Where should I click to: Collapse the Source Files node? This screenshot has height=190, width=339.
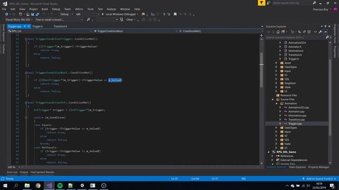click(272, 100)
